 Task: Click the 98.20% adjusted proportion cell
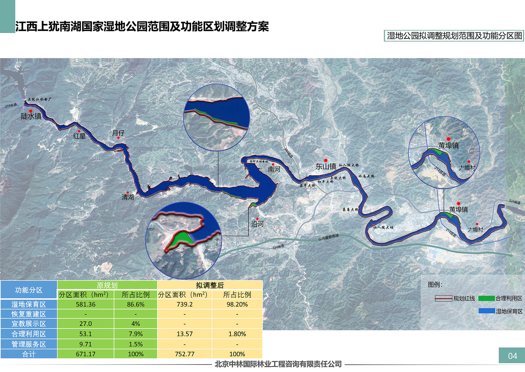(x=237, y=304)
